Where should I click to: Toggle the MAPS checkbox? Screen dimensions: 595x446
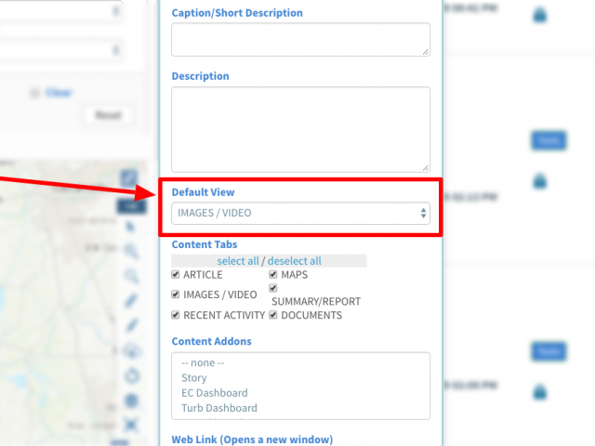pyautogui.click(x=273, y=274)
